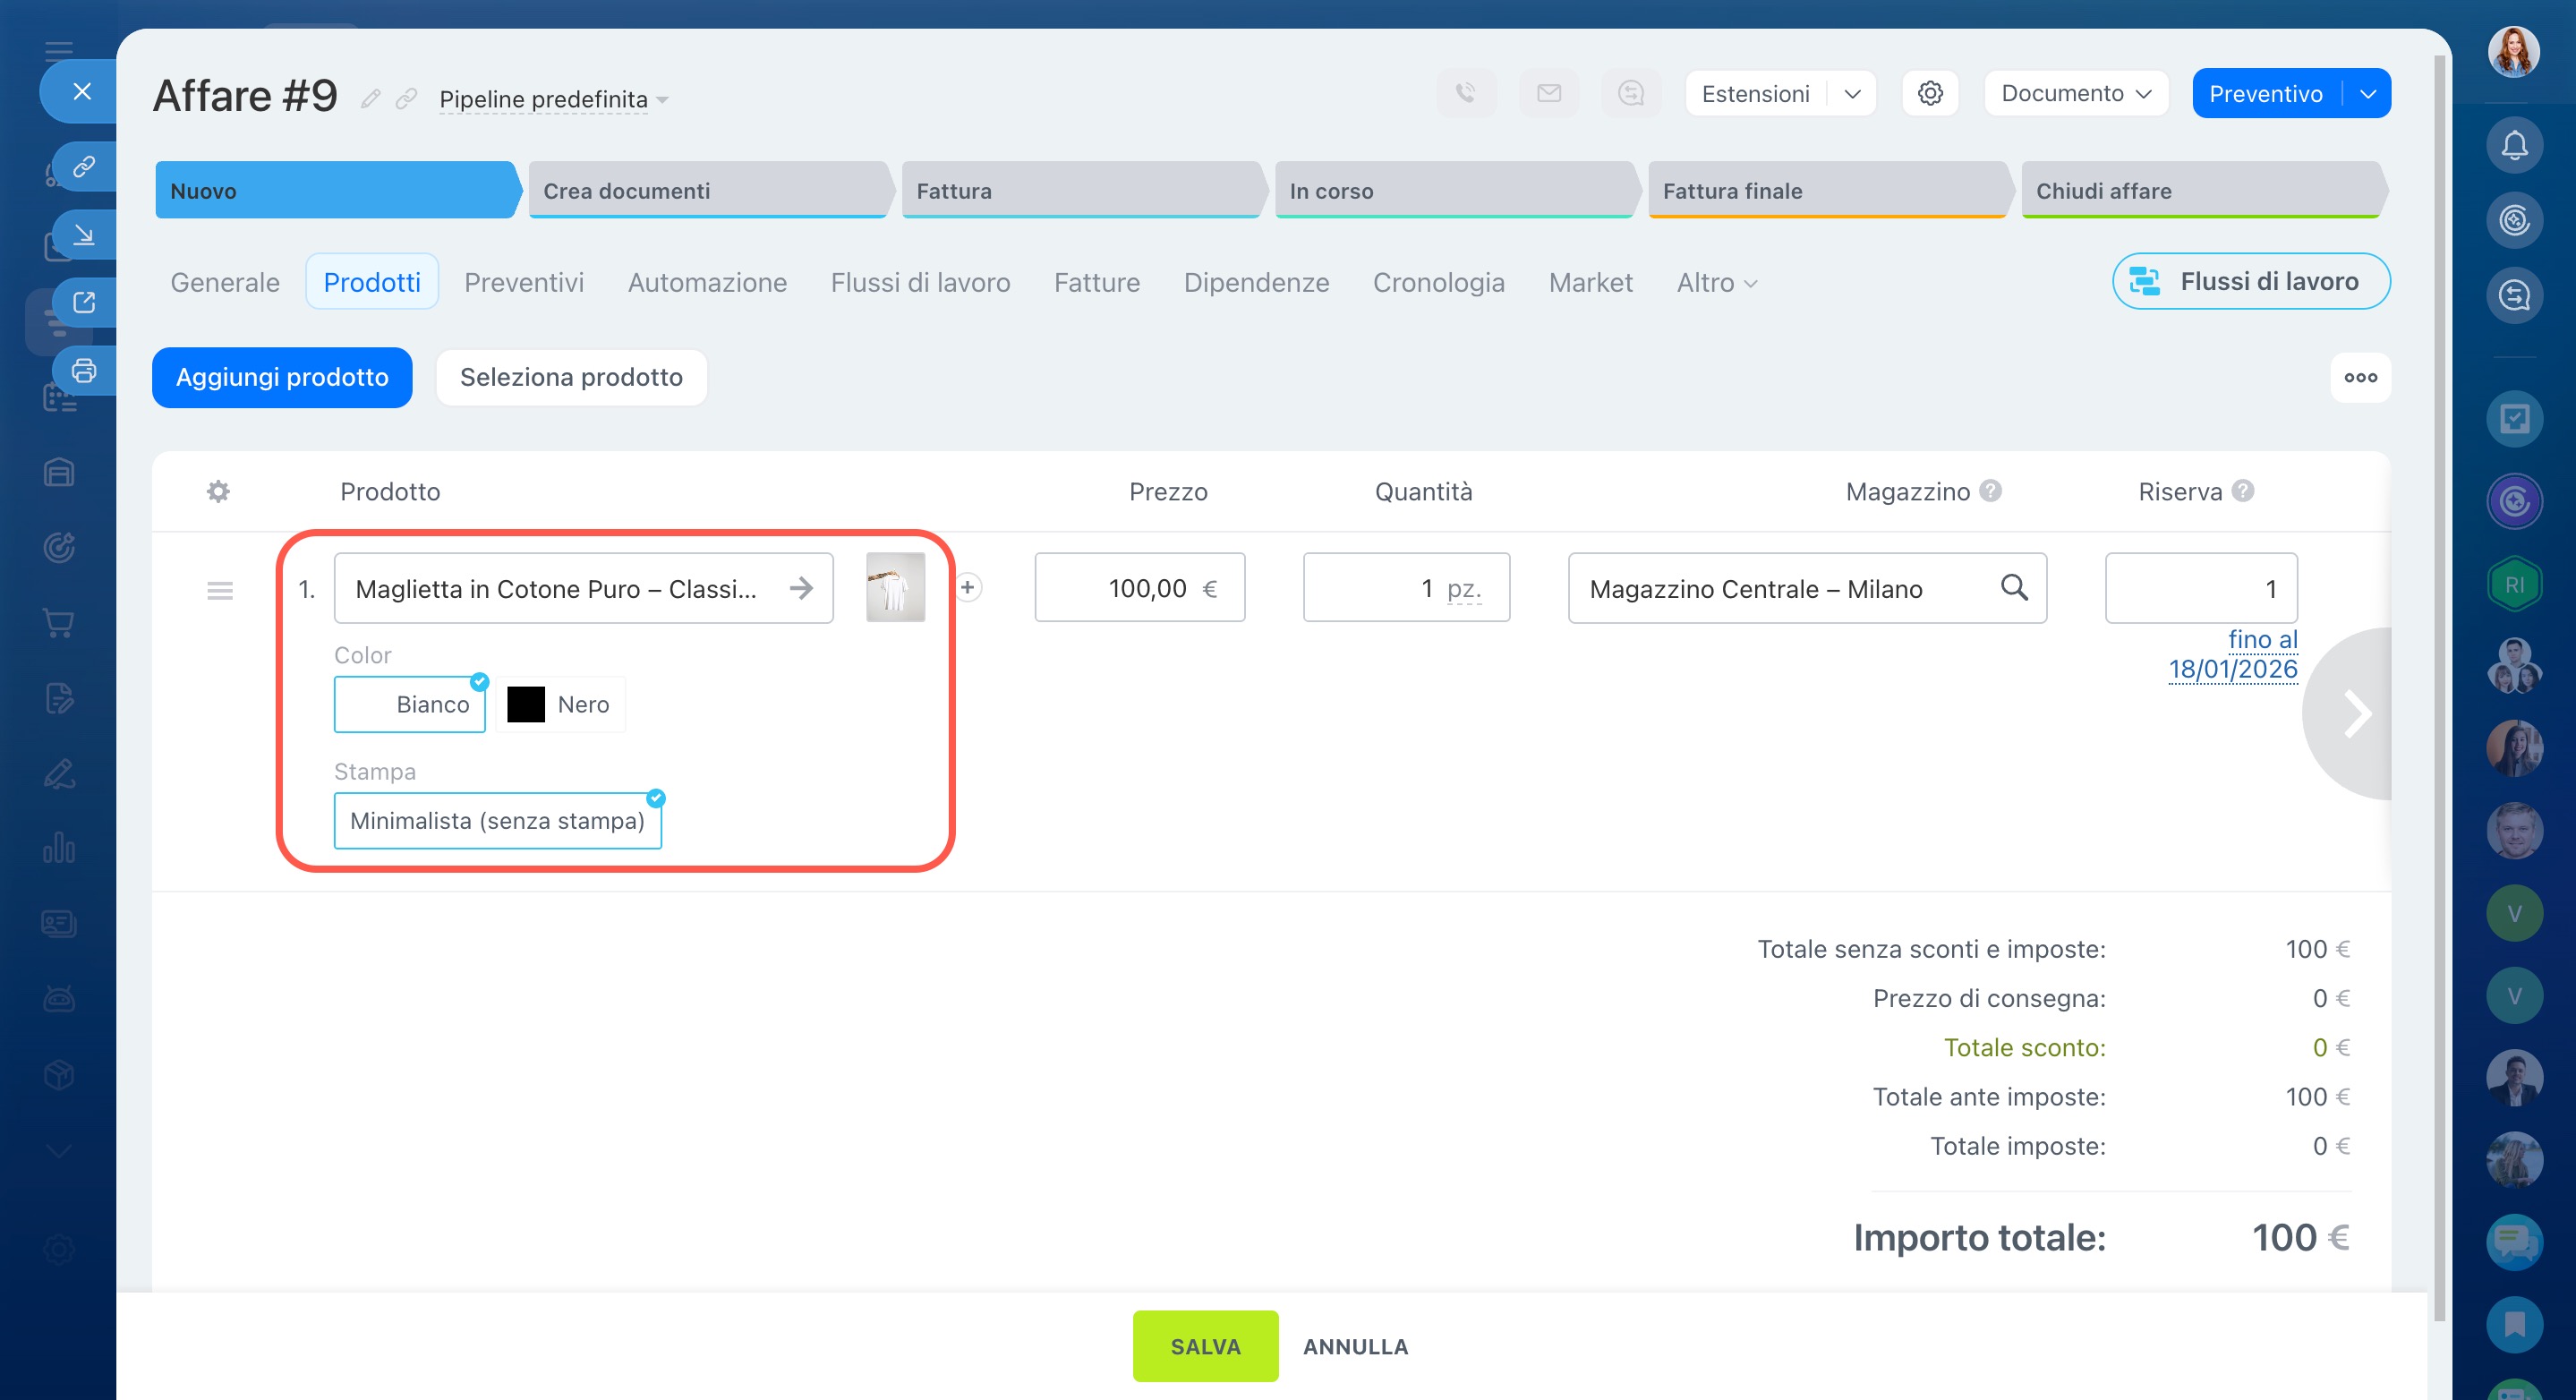
Task: Expand Altro tab menu
Action: (1715, 283)
